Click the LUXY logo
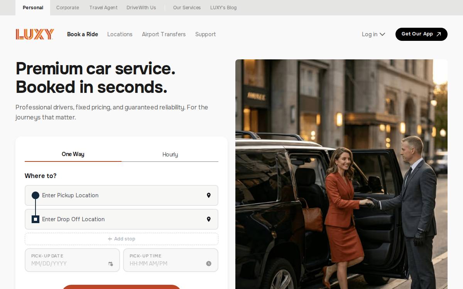 click(x=35, y=34)
